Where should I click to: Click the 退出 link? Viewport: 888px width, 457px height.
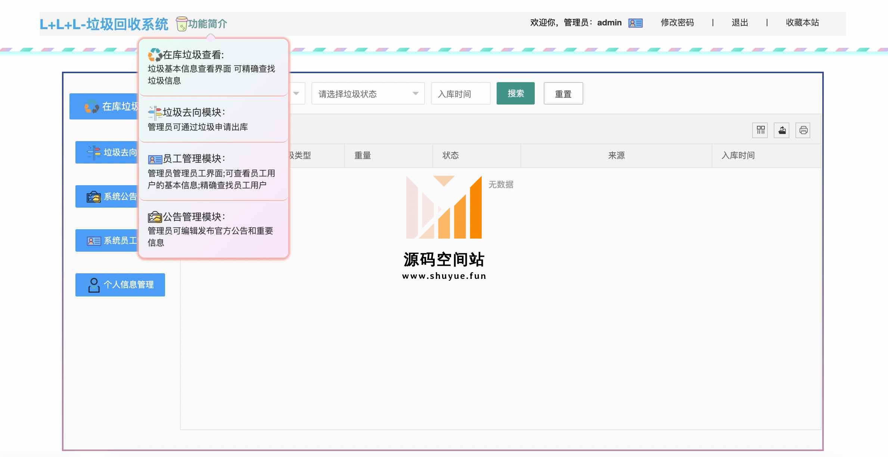pos(740,23)
